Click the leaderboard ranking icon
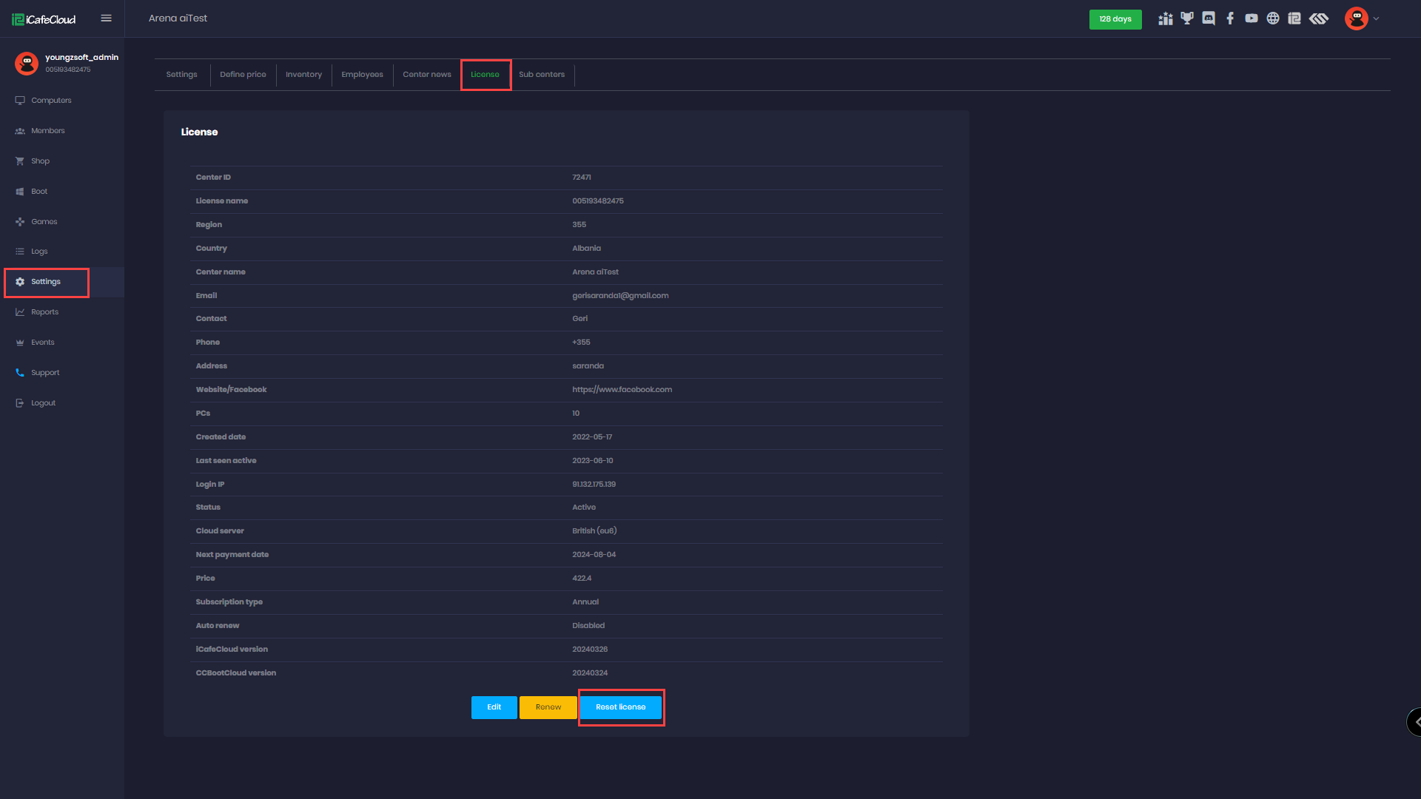This screenshot has height=799, width=1421. (1165, 18)
